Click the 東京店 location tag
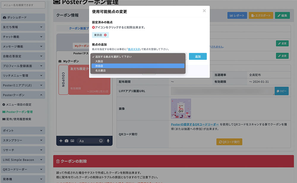Image resolution: width=297 pixels, height=183 pixels. [100, 35]
